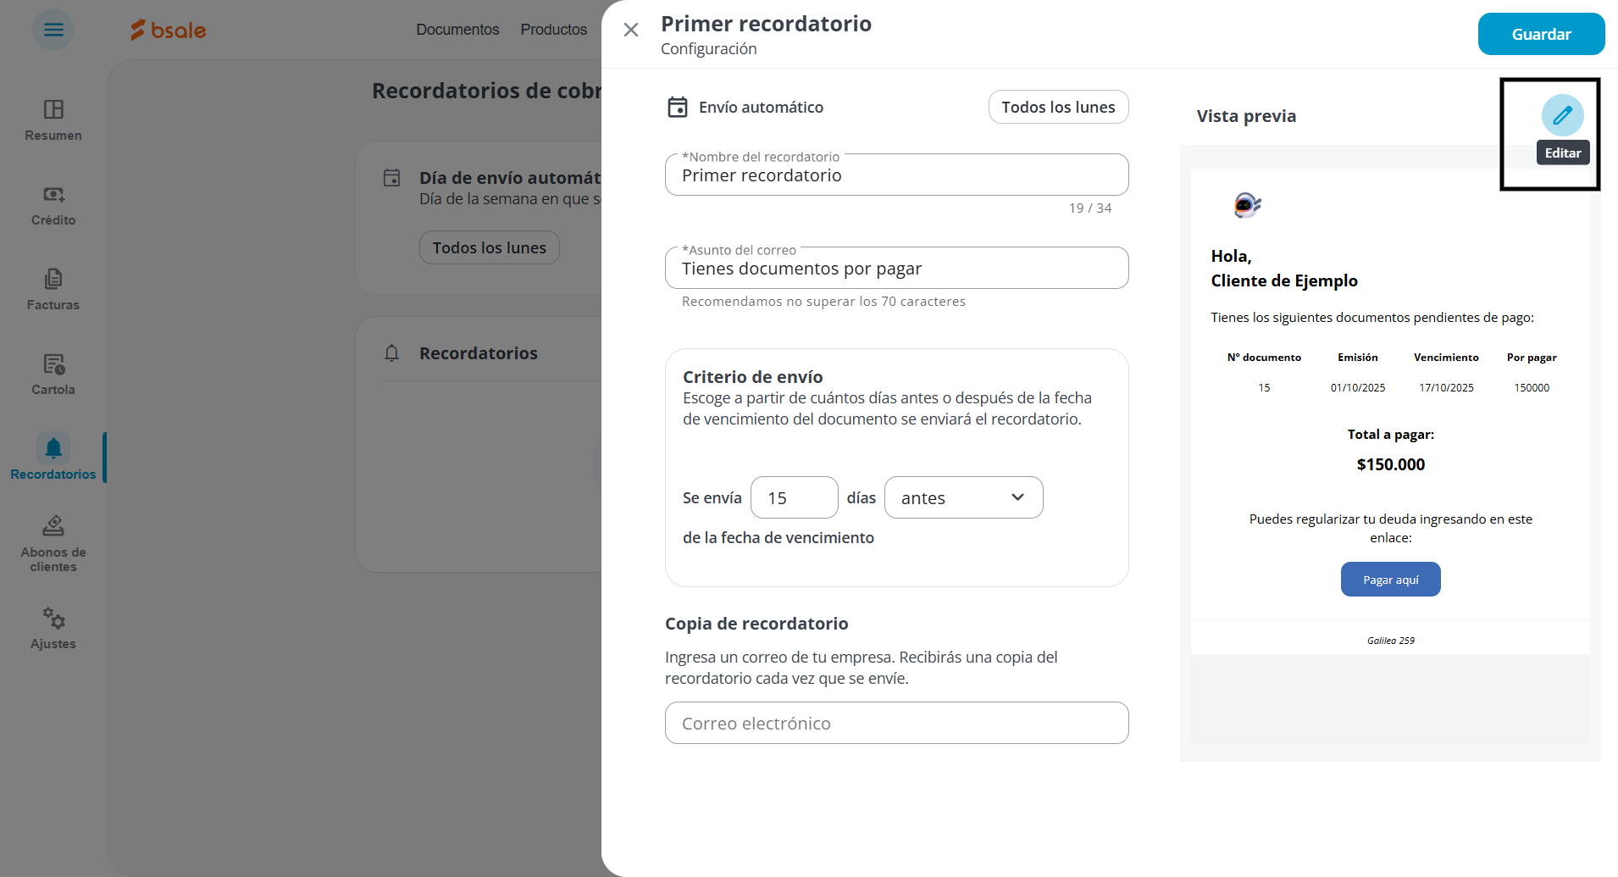Click the Asunto del correo field
Viewport: 1618px width, 877px height.
click(896, 268)
